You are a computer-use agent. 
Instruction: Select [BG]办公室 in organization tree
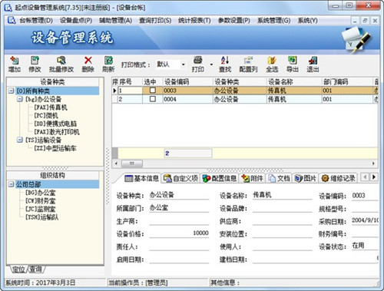(40, 192)
